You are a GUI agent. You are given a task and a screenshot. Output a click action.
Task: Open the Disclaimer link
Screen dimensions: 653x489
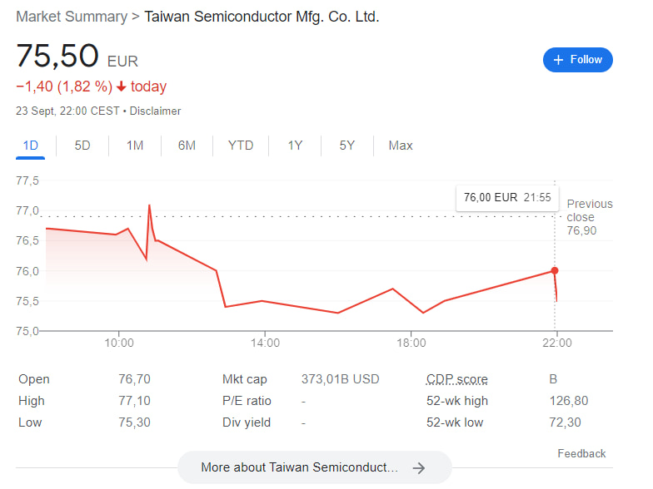(156, 111)
